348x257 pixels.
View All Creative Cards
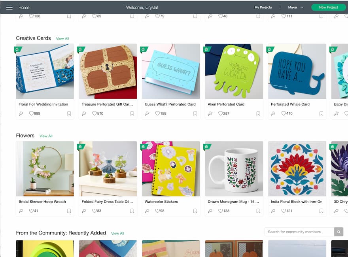coord(62,39)
